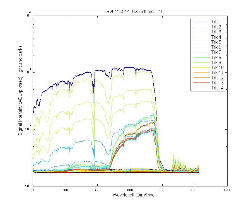Viewport: 251px width, 209px height.
Task: Click the y-axis label Signal Intensity
Action: pos(20,91)
